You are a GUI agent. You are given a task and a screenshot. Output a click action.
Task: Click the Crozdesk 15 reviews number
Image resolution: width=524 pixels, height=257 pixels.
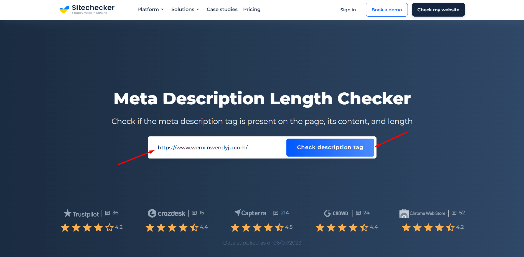point(202,213)
